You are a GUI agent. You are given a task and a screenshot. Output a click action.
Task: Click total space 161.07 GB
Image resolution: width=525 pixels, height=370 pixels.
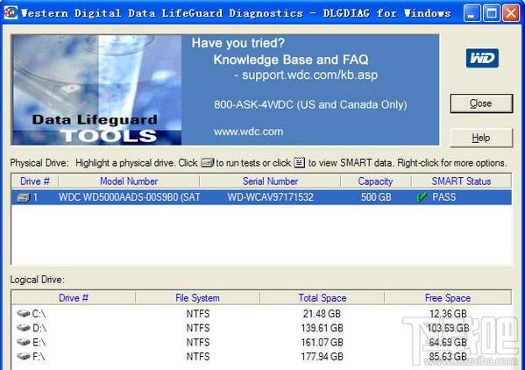tap(322, 342)
